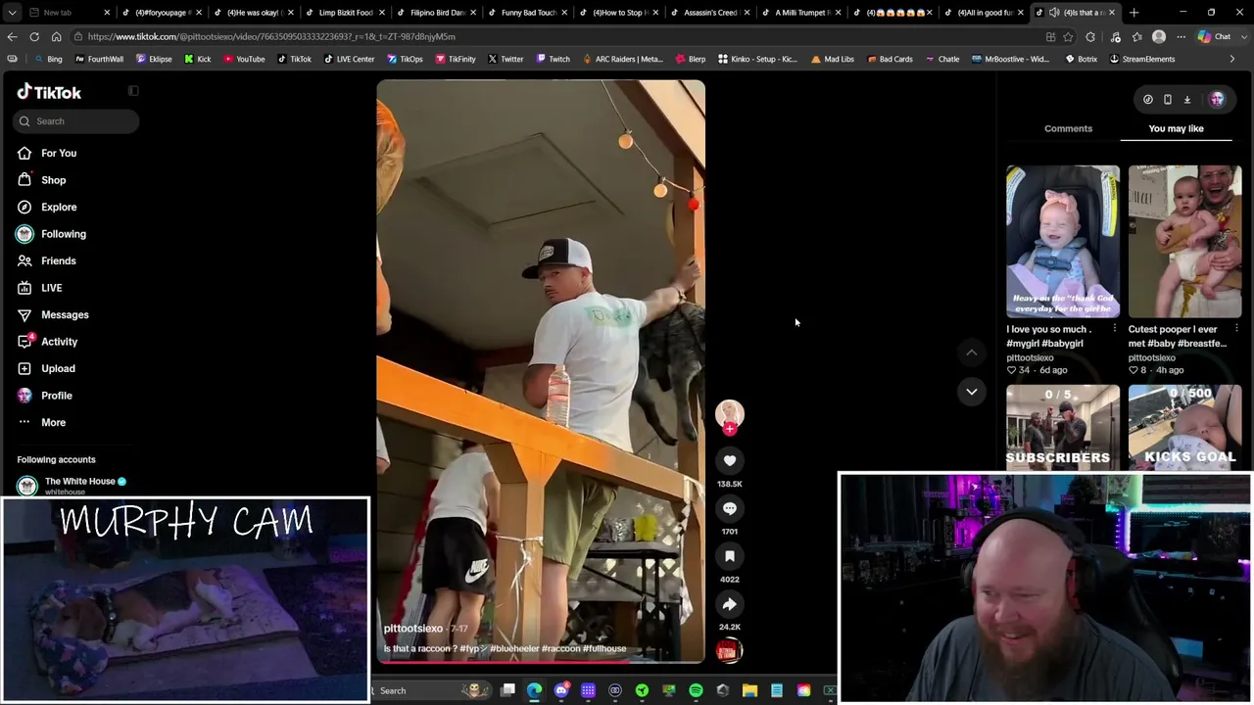Collapse the TikTok sidebar panel
The width and height of the screenshot is (1254, 705).
[133, 91]
